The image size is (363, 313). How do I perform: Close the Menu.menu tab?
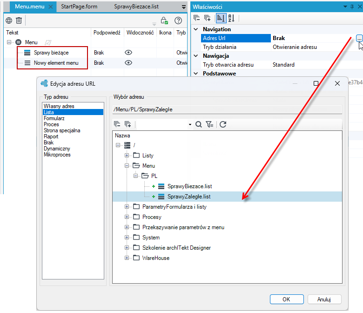pos(51,7)
